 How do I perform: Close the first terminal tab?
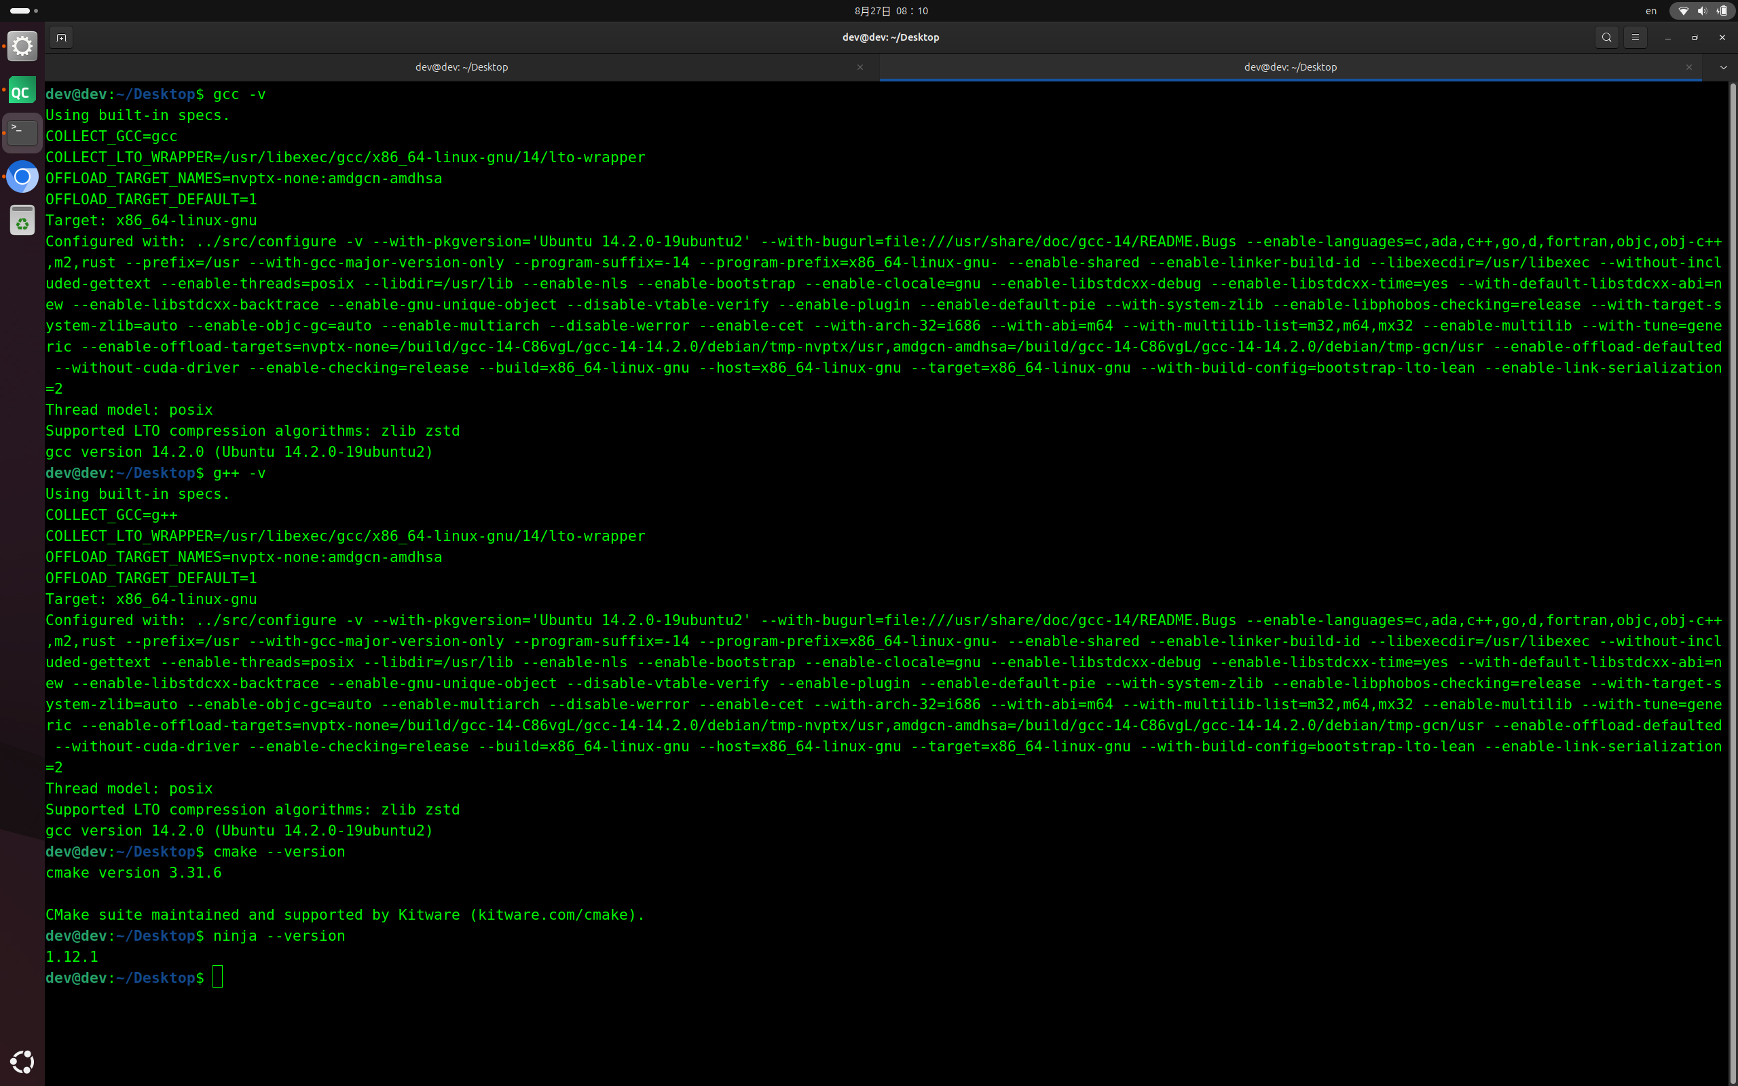pos(860,67)
